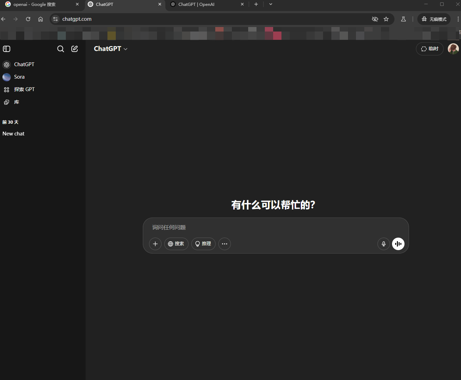Expand the ChatGPT model selector dropdown
Viewport: 461px width, 380px height.
[111, 49]
